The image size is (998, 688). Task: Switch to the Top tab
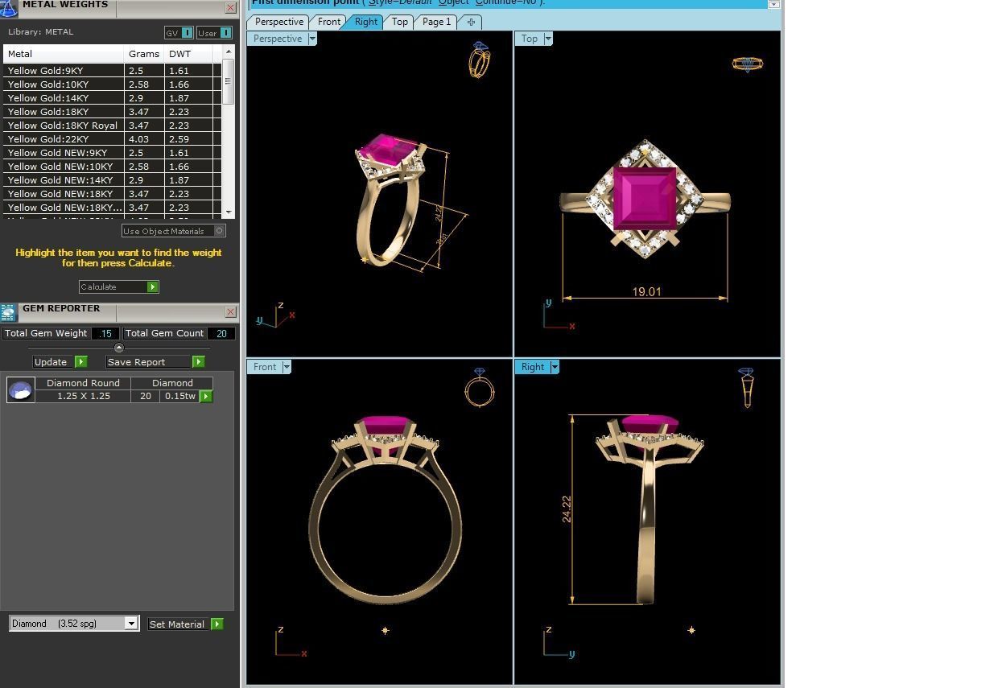coord(399,22)
